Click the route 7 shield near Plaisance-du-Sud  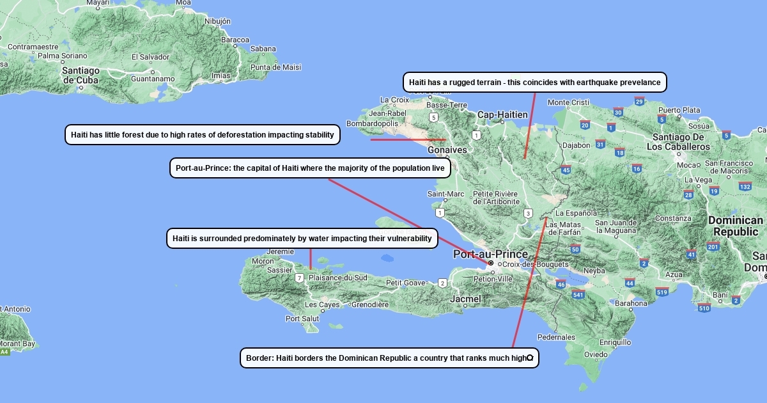(x=299, y=278)
